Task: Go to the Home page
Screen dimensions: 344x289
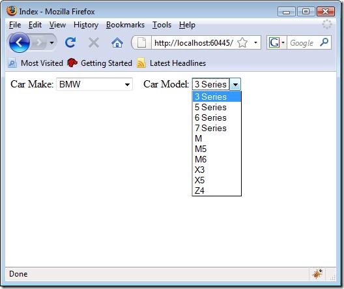Action: coord(117,42)
